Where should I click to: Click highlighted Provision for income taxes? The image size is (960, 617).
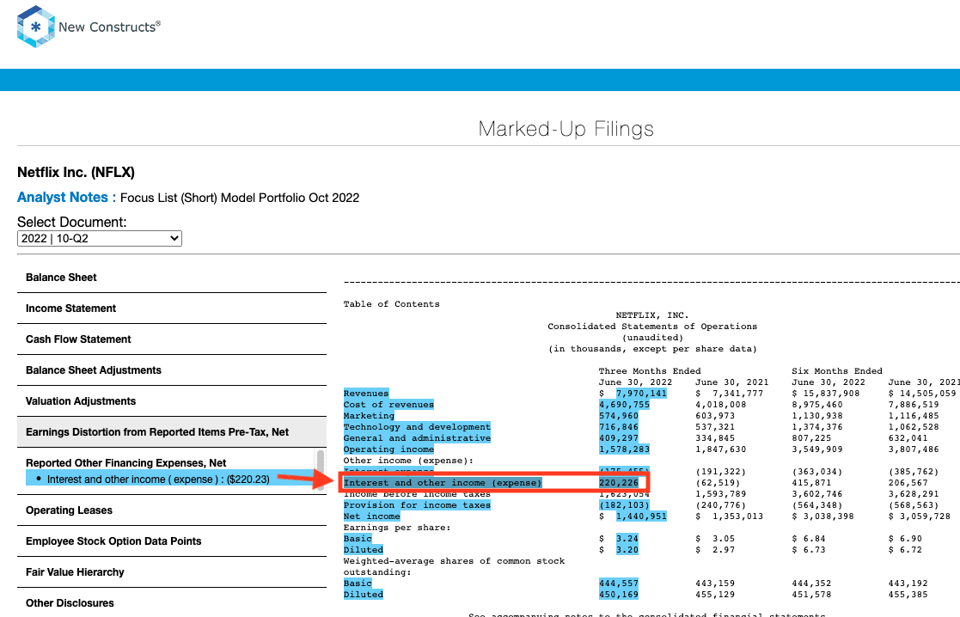(x=417, y=505)
